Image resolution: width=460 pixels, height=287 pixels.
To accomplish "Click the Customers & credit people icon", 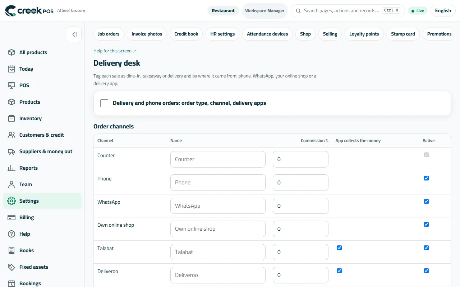I will (x=11, y=135).
